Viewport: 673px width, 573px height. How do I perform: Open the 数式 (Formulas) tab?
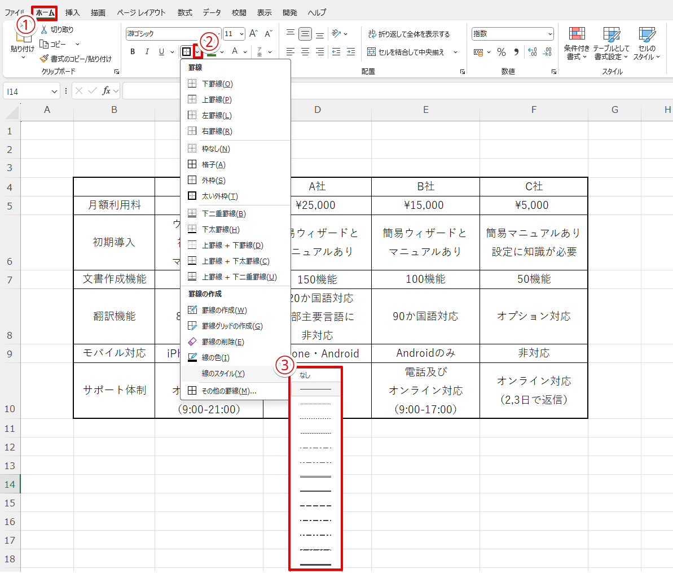[x=184, y=12]
